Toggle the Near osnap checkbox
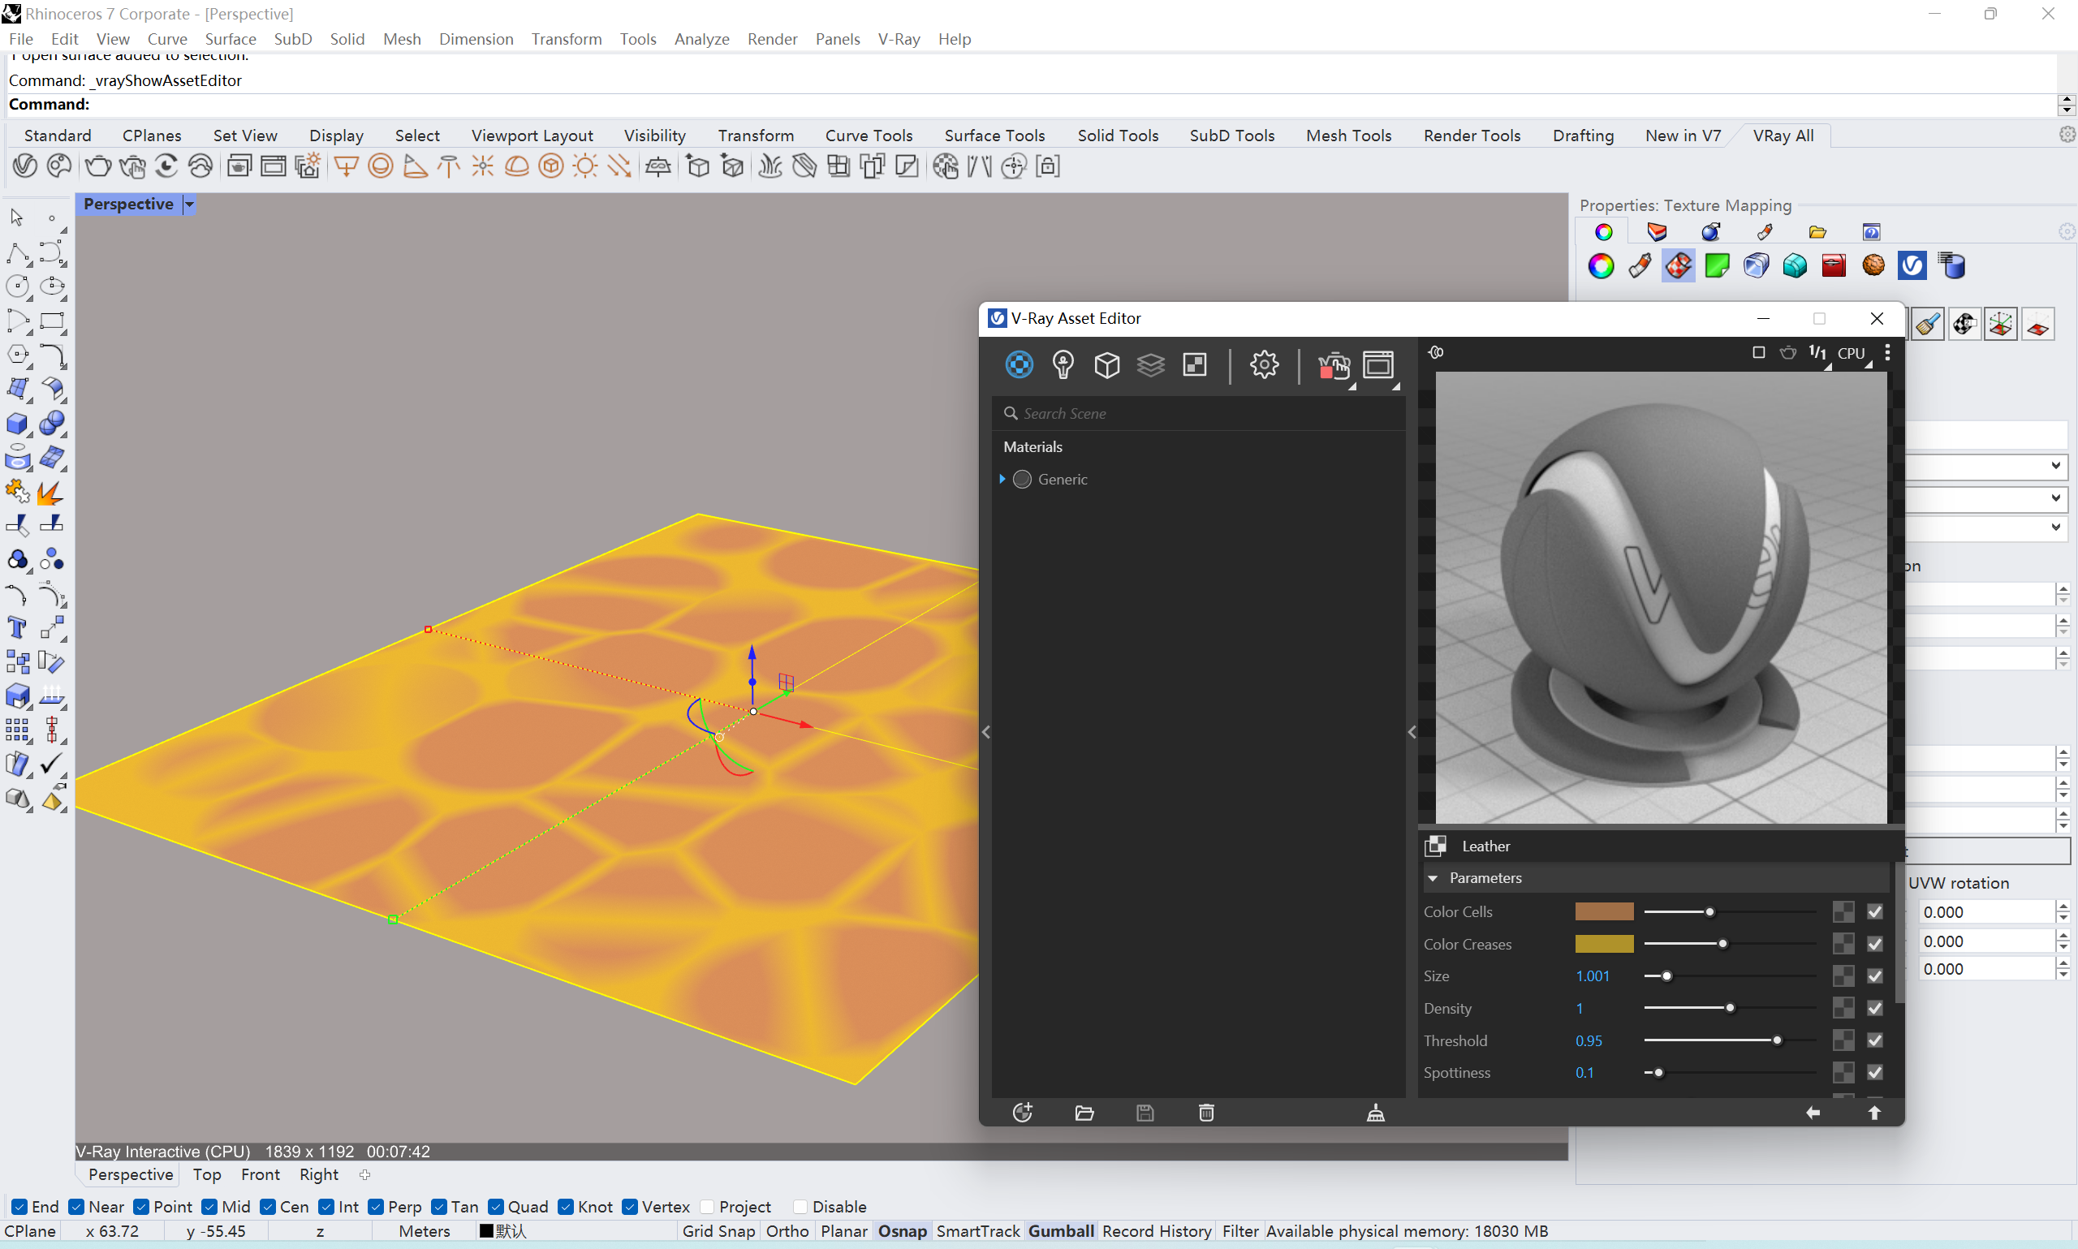The width and height of the screenshot is (2078, 1249). click(x=76, y=1206)
